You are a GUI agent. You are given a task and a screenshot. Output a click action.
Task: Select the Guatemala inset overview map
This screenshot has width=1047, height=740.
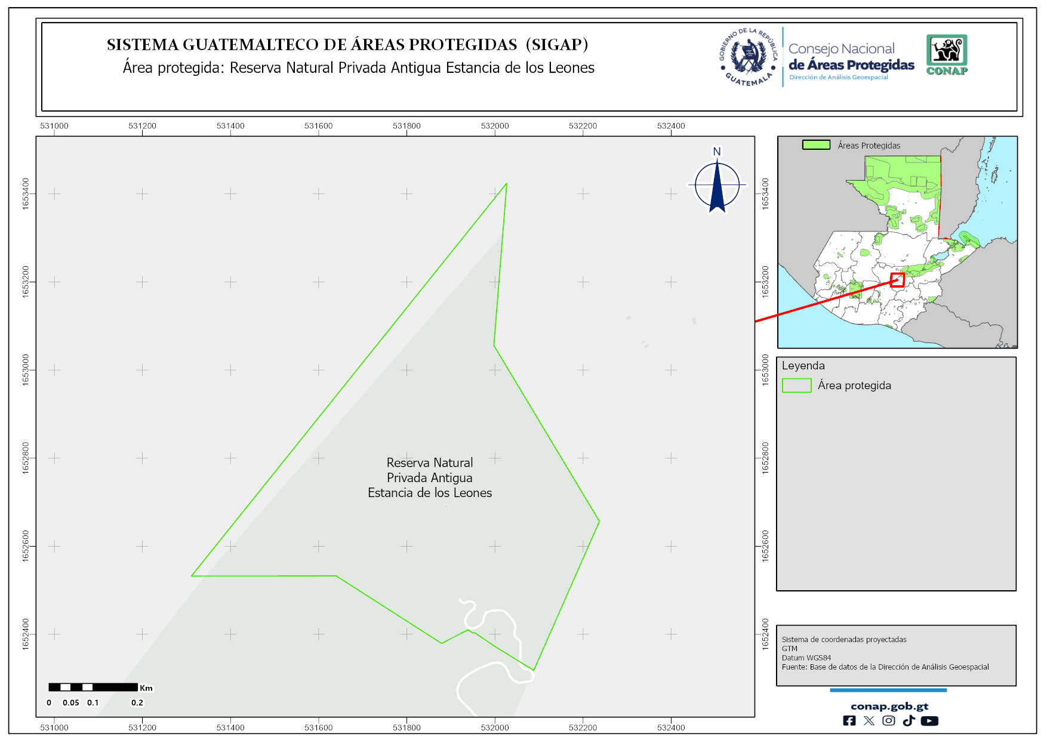897,242
